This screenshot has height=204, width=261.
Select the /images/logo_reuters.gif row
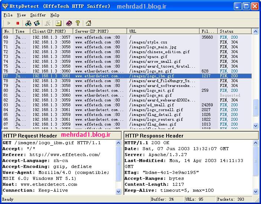point(127,119)
